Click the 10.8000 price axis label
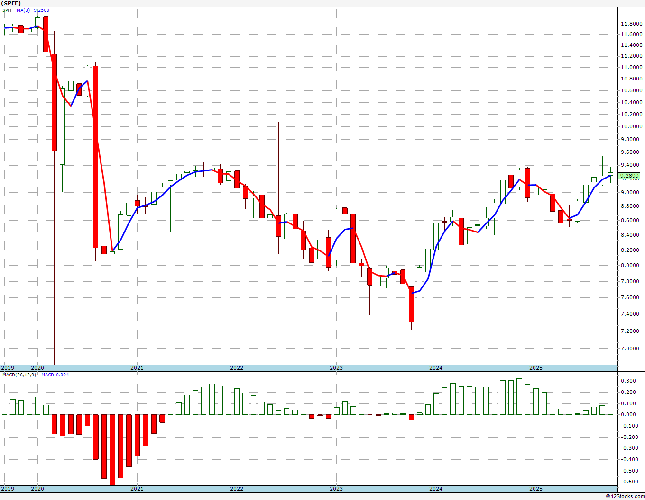The width and height of the screenshot is (645, 500). [x=632, y=79]
